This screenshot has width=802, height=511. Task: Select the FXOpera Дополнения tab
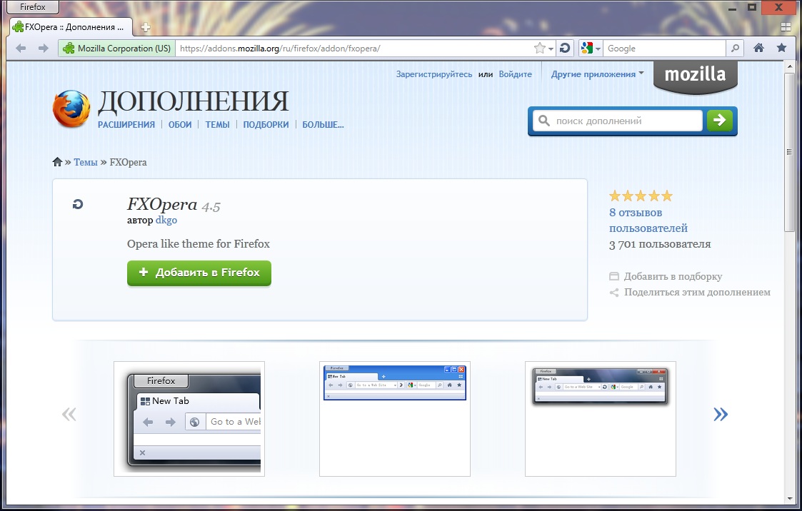coord(71,27)
